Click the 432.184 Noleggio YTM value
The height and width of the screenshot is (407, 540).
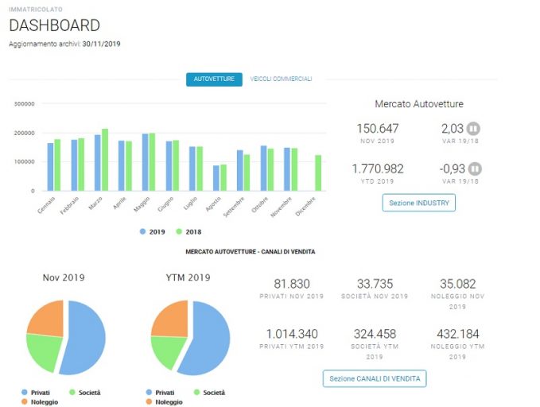pos(458,334)
